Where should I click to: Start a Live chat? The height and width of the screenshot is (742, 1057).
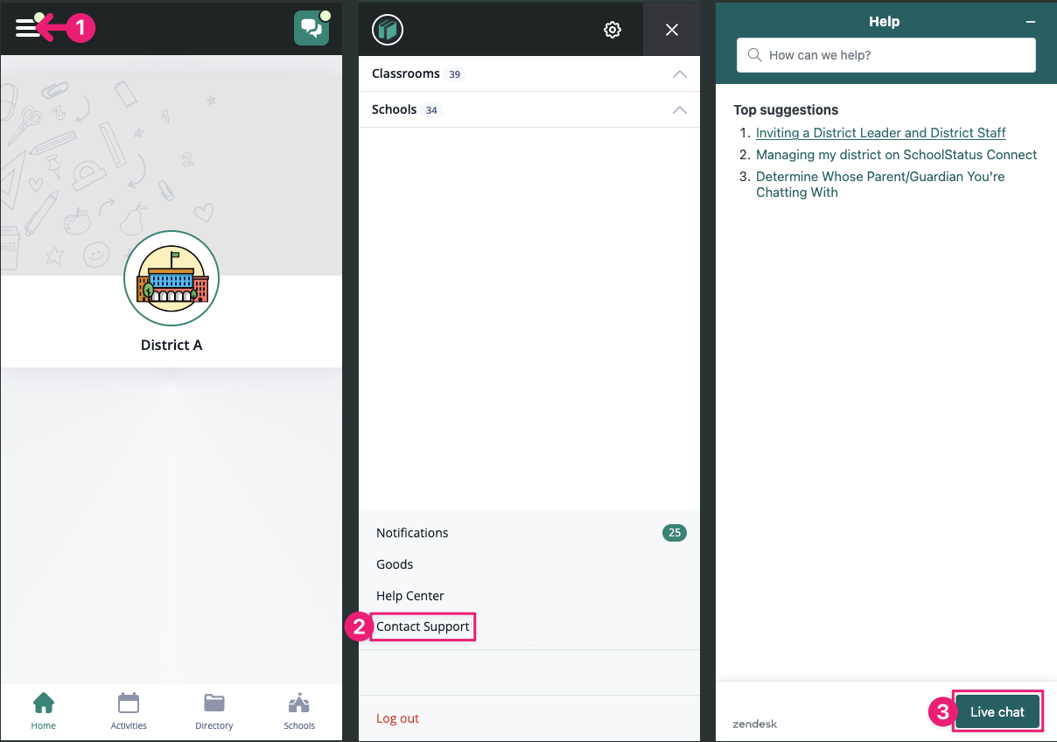[997, 712]
